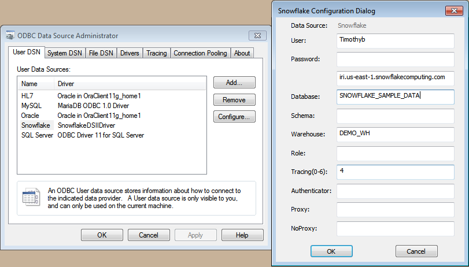
Task: Click the NoProxy input field
Action: pos(396,228)
